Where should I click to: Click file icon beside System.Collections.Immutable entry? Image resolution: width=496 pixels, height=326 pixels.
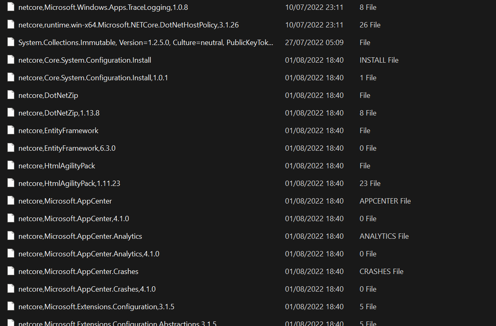(x=11, y=43)
